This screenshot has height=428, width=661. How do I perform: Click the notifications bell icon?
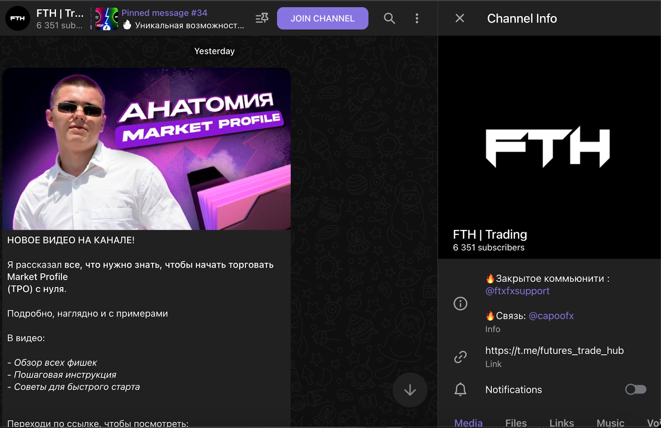(460, 390)
